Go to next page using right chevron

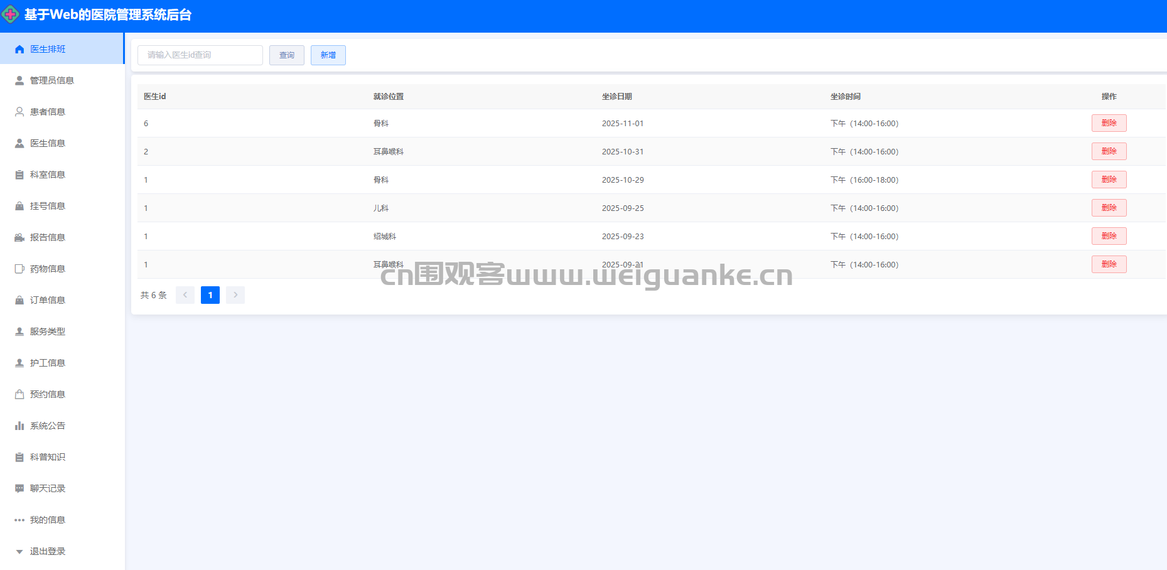(235, 295)
